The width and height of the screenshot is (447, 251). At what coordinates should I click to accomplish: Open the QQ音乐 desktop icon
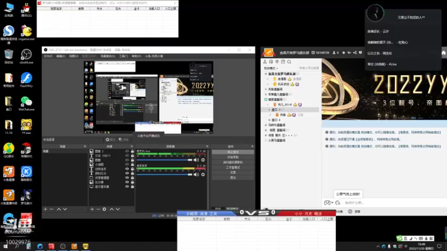(x=9, y=150)
